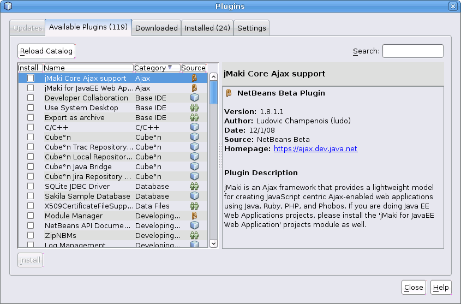The height and width of the screenshot is (304, 461).
Task: Click the Close button
Action: [x=414, y=287]
